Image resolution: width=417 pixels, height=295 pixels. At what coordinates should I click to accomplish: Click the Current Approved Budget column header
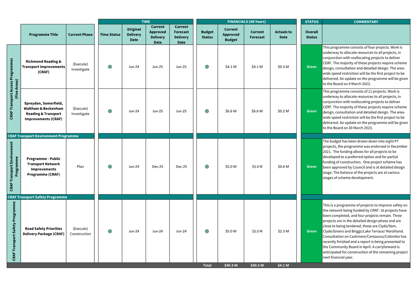pyautogui.click(x=231, y=35)
